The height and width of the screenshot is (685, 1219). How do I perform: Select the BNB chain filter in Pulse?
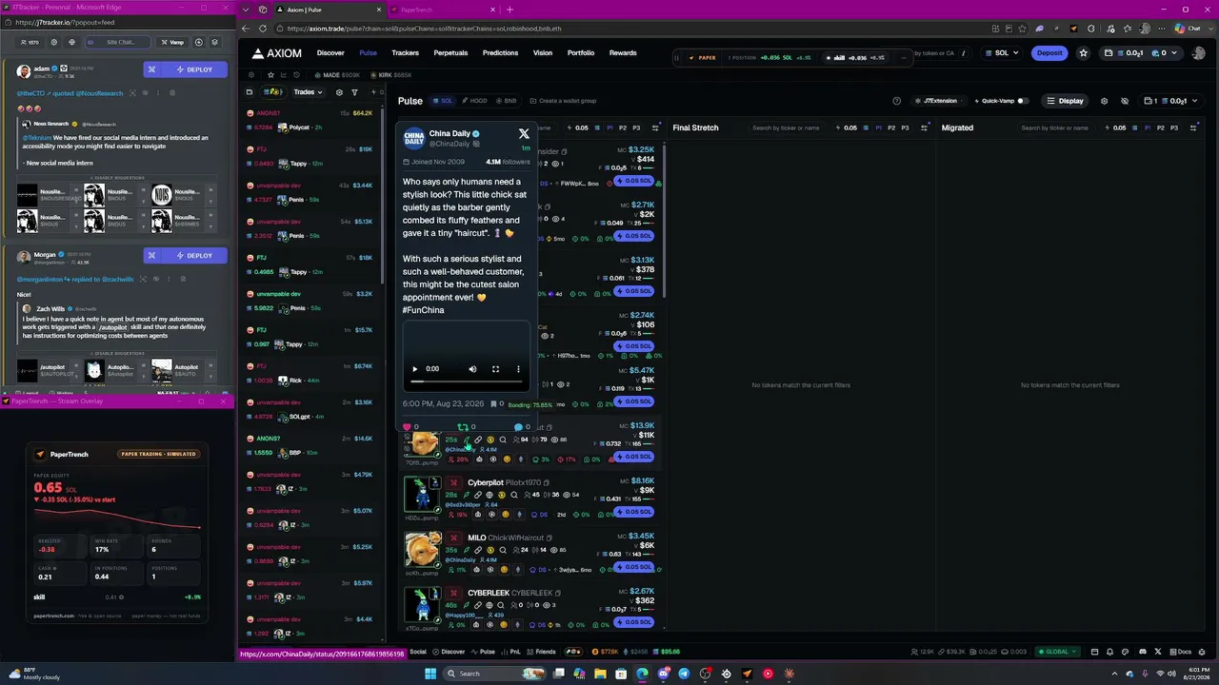(x=506, y=101)
